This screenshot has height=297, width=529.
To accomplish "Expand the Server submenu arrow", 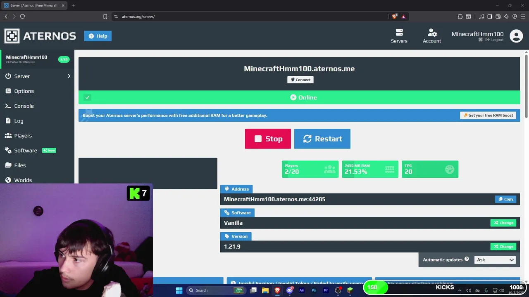I will tap(69, 76).
